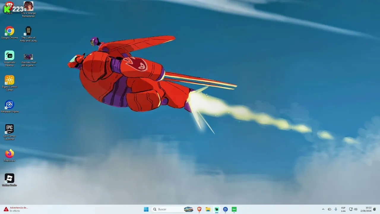The height and width of the screenshot is (214, 380).
Task: Open the ESP LAA language switcher
Action: click(343, 209)
